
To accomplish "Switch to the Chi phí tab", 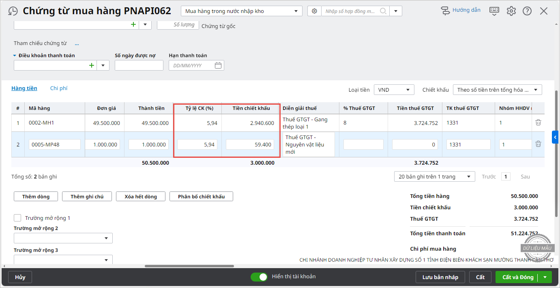I will tap(59, 88).
